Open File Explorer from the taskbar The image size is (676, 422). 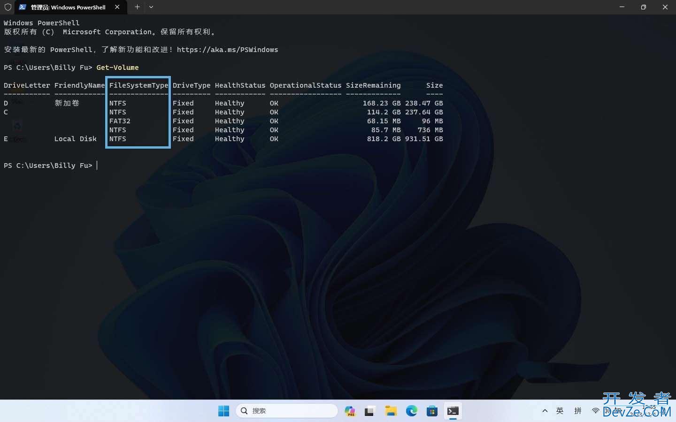tap(391, 411)
